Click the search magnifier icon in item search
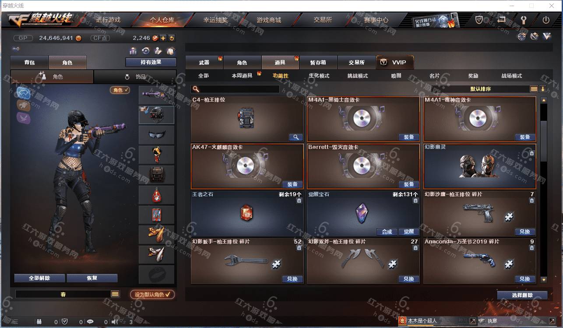This screenshot has width=563, height=328. point(196,89)
